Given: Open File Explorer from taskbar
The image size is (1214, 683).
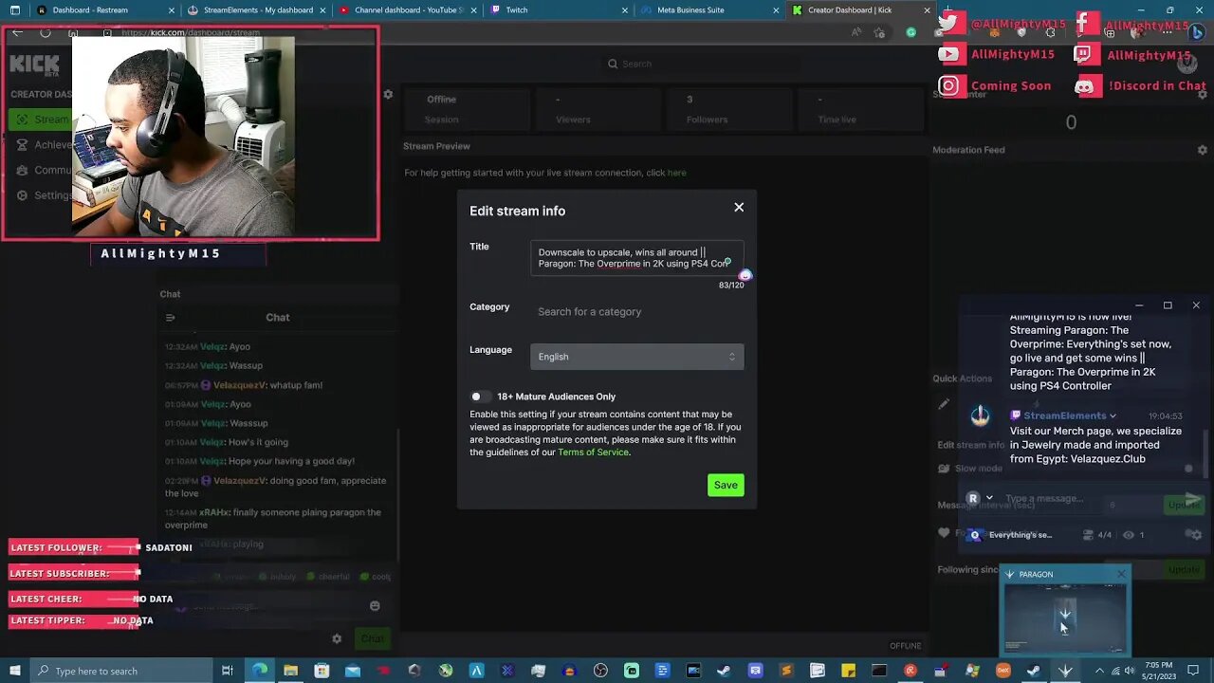Looking at the screenshot, I should coord(290,671).
